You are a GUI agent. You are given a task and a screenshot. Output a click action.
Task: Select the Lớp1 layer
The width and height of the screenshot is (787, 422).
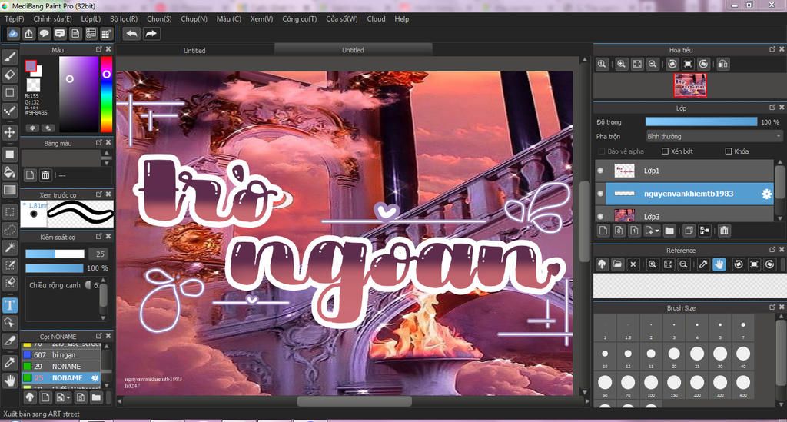pyautogui.click(x=685, y=171)
